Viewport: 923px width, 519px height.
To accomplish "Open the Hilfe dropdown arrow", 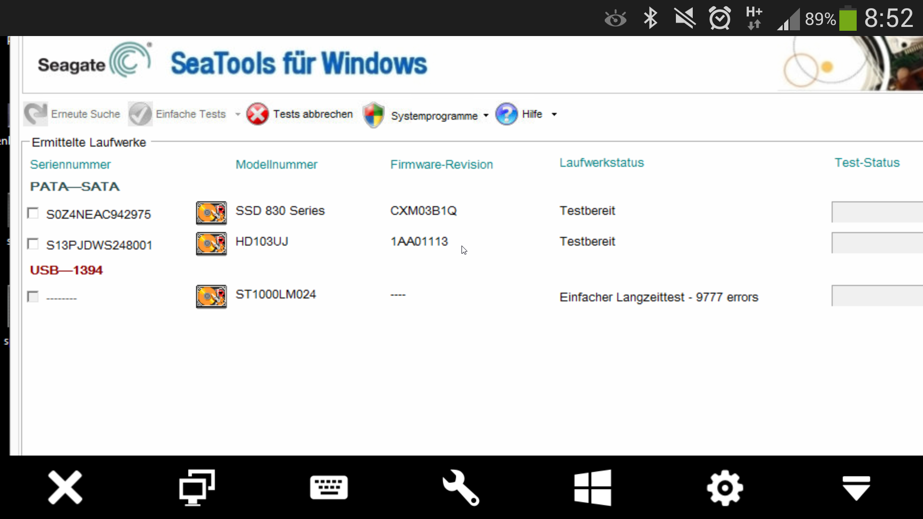I will 554,114.
